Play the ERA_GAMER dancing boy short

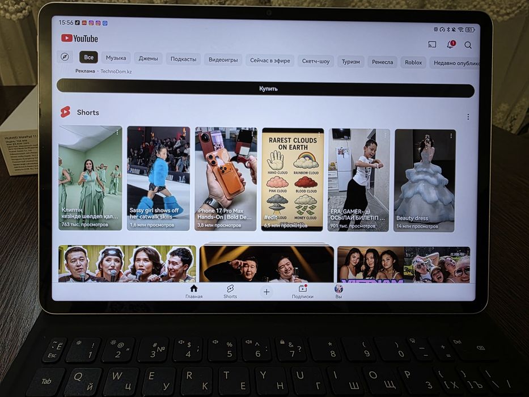click(359, 180)
